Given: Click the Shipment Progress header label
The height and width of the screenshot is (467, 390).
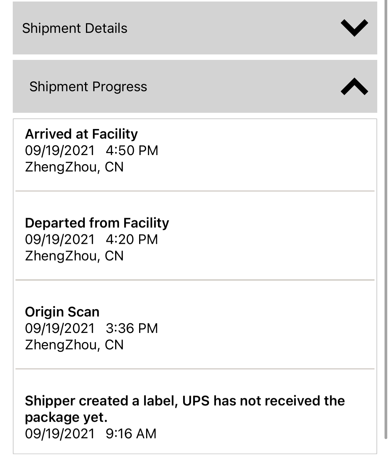Looking at the screenshot, I should tap(88, 87).
